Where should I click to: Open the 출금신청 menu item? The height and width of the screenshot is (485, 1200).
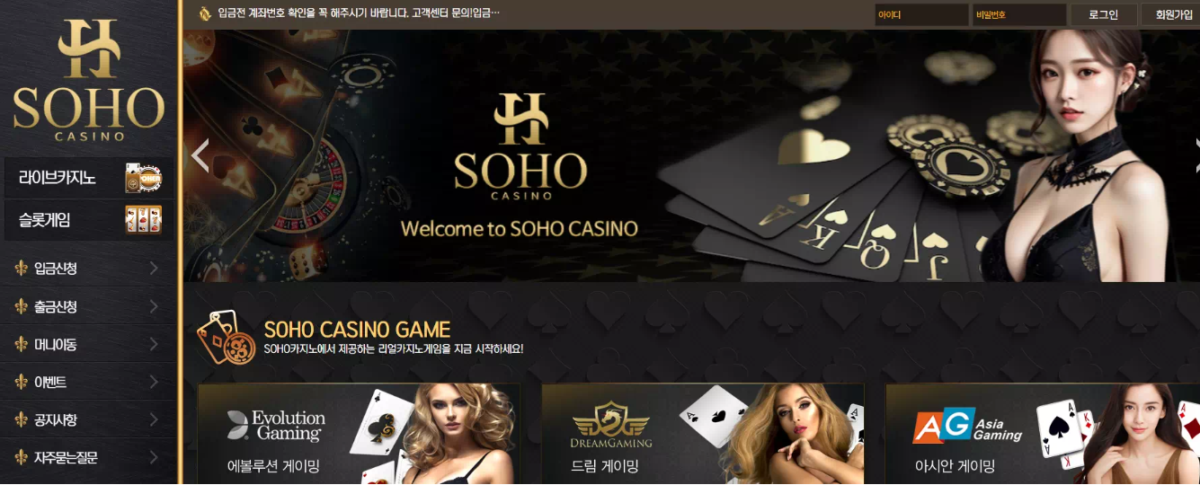89,306
